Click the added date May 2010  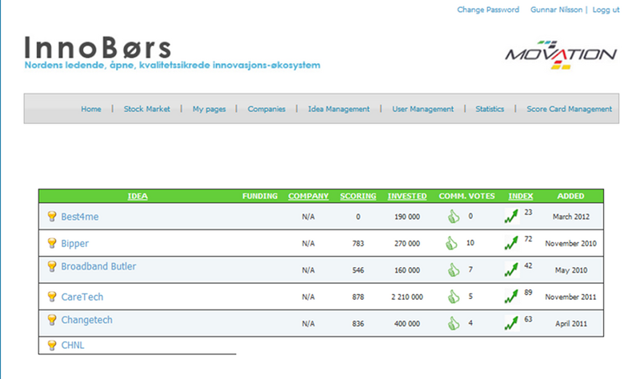[571, 270]
